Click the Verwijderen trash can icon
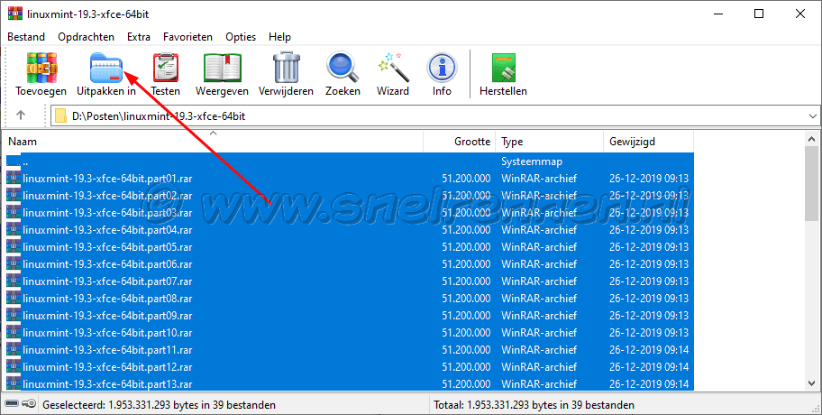This screenshot has height=415, width=822. 287,68
